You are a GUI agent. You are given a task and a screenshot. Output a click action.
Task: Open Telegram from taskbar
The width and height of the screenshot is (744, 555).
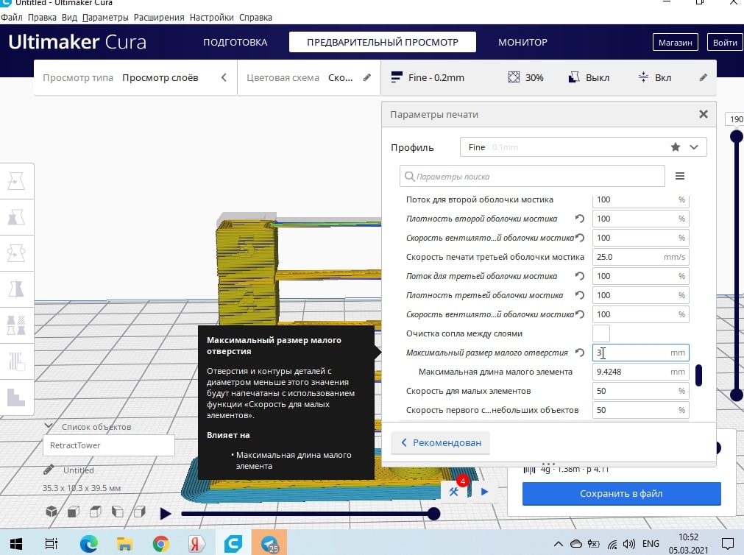(269, 543)
